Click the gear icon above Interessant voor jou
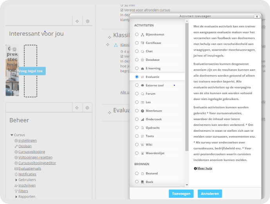 point(88,21)
